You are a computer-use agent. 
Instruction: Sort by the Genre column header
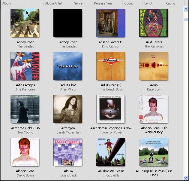point(82,3)
